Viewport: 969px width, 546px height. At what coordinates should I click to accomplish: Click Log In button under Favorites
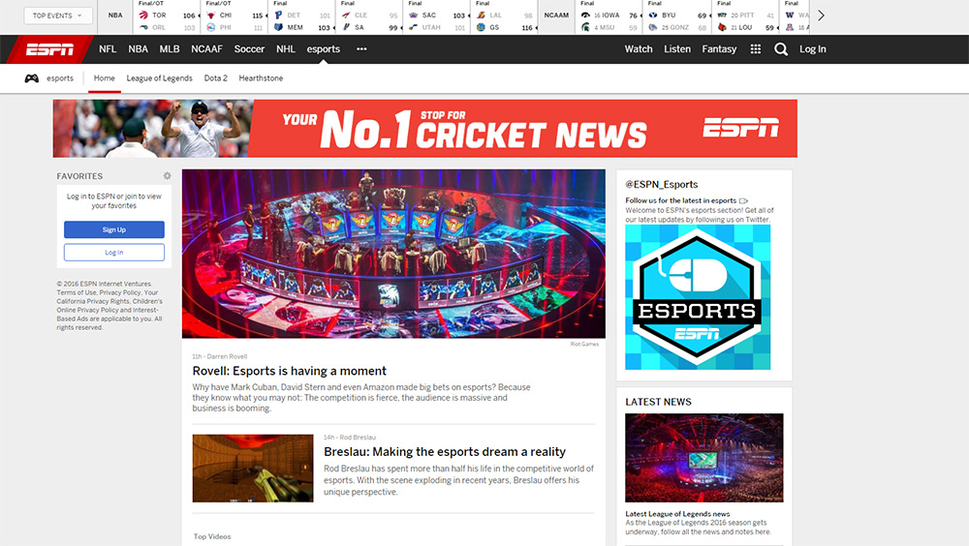coord(114,253)
